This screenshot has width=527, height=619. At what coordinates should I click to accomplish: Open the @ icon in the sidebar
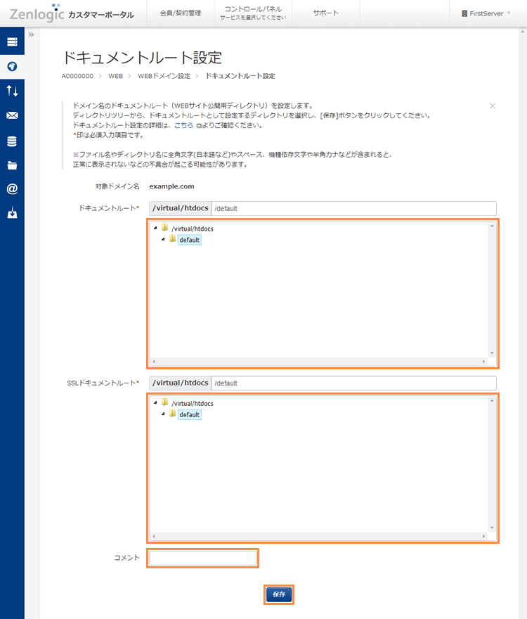tap(12, 189)
